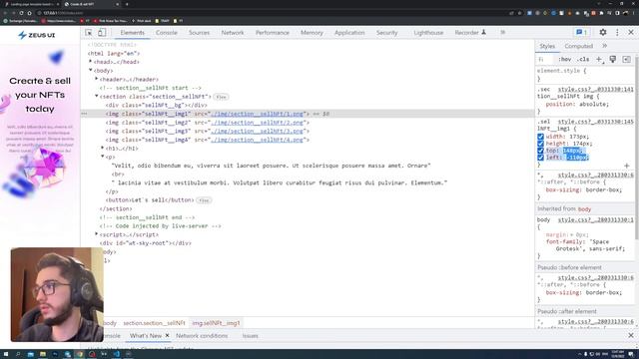The height and width of the screenshot is (359, 639).
Task: Uncheck the top property checkbox
Action: [x=540, y=151]
